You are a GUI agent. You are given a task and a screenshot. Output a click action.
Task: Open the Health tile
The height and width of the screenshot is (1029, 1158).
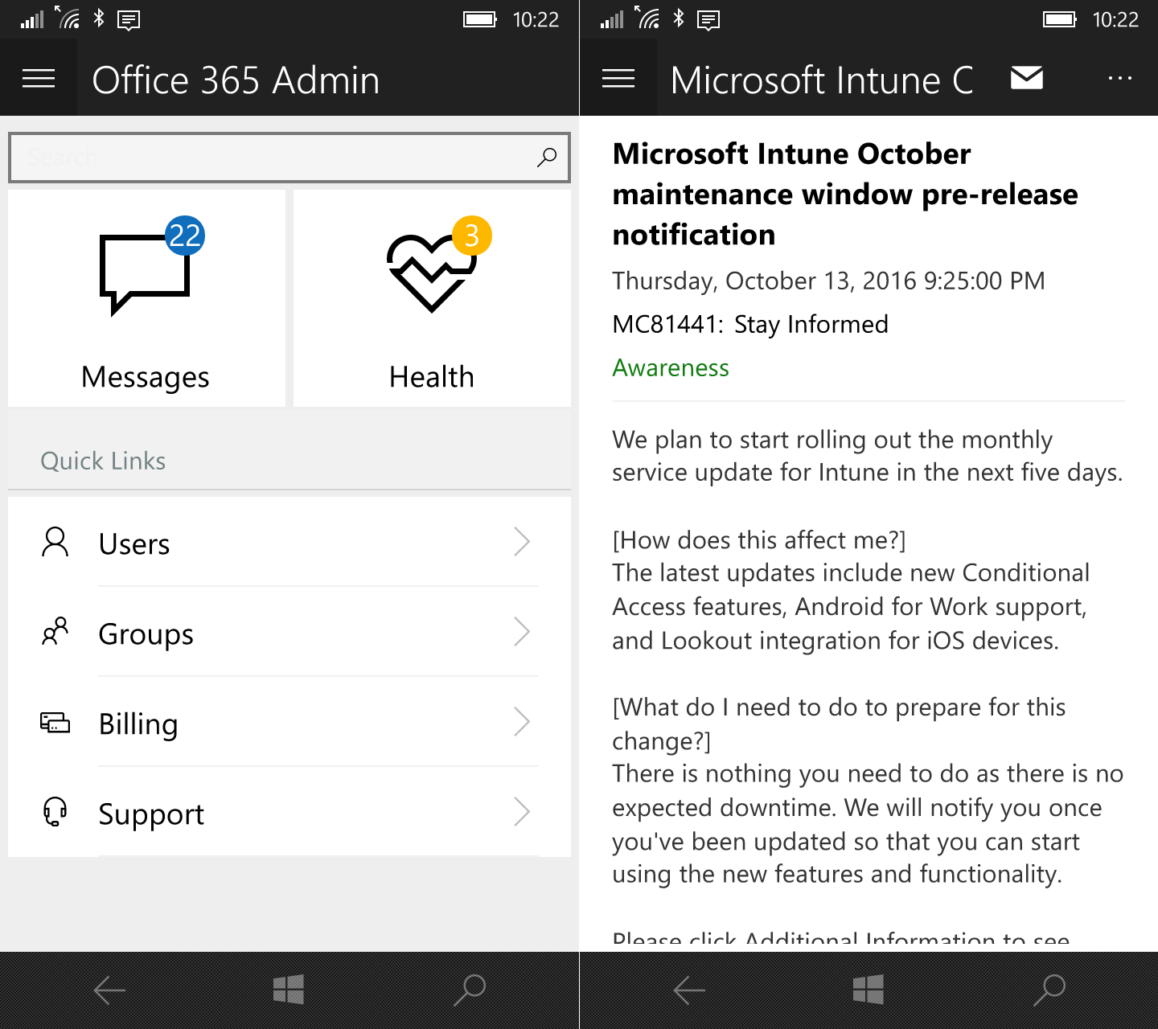point(432,298)
